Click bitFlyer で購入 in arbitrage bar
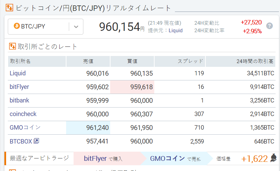The width and height of the screenshot is (280, 171). click(103, 158)
